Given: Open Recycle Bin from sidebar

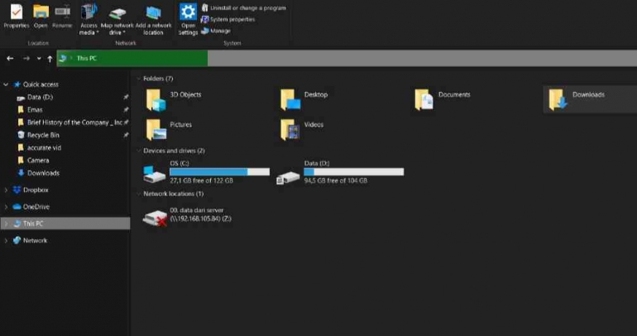Looking at the screenshot, I should 43,135.
